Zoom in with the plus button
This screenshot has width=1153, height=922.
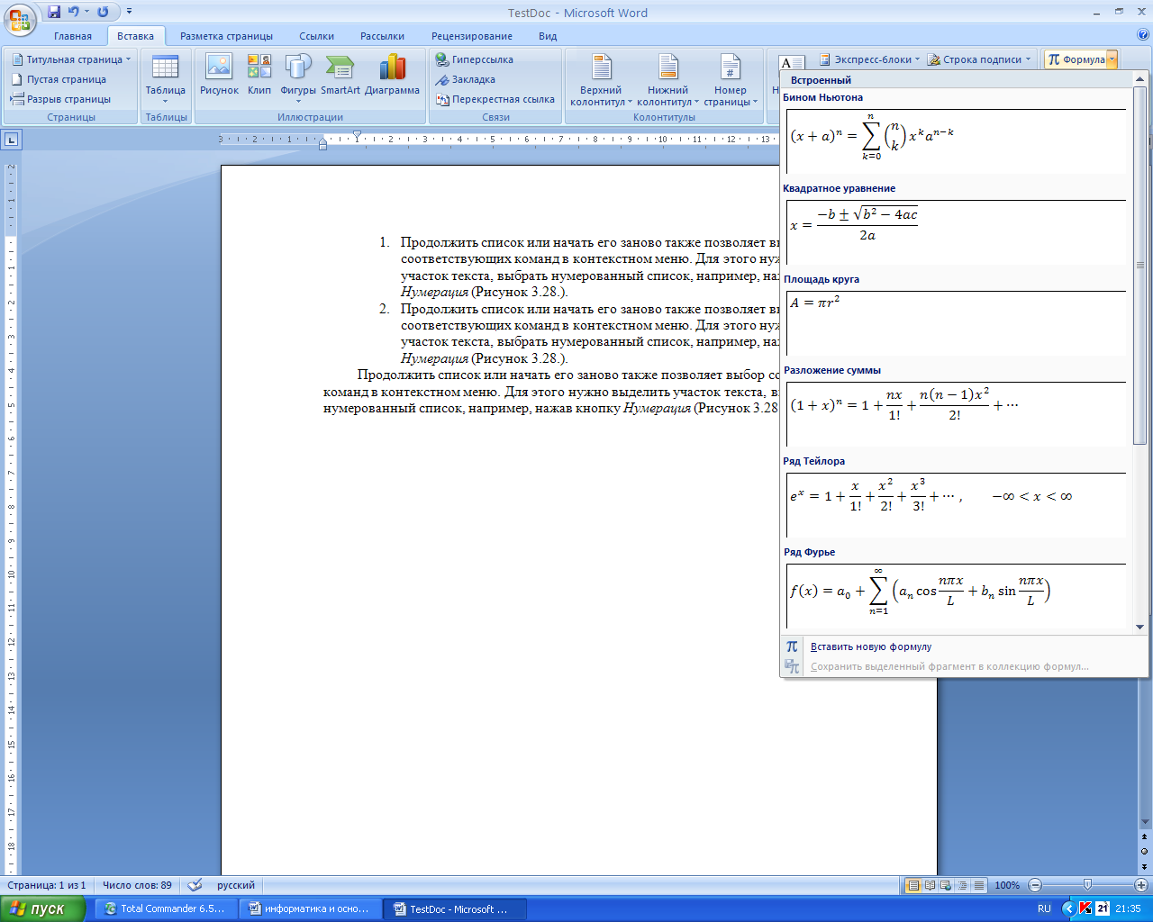point(1141,885)
